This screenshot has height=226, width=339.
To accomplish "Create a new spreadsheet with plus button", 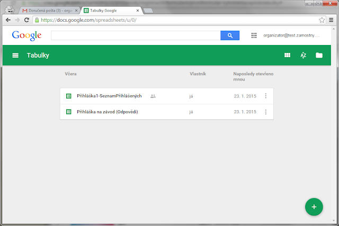I will click(x=314, y=207).
